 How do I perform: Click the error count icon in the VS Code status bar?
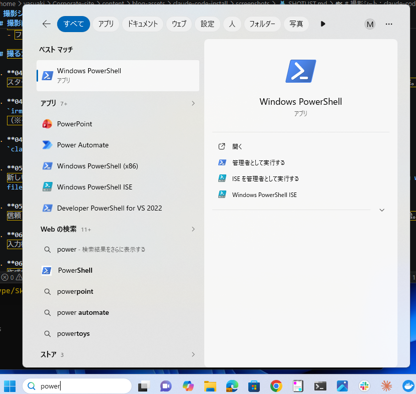pyautogui.click(x=5, y=277)
